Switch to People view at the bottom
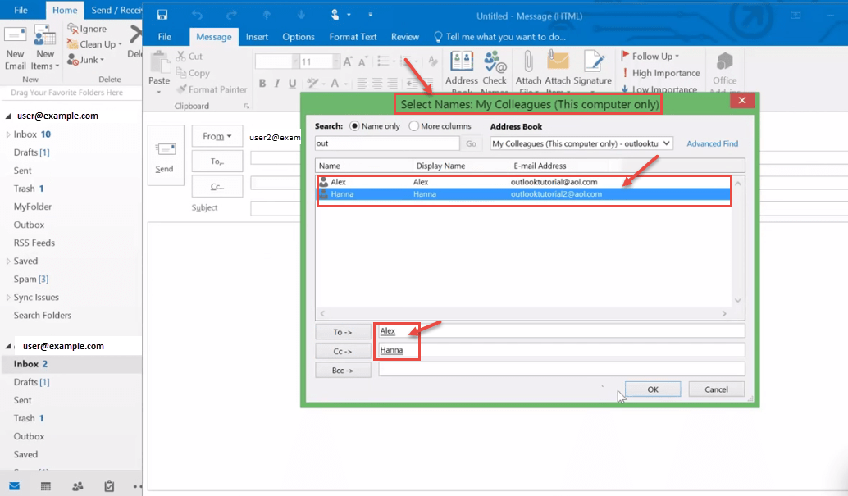Screen dimensions: 848x496 point(76,486)
